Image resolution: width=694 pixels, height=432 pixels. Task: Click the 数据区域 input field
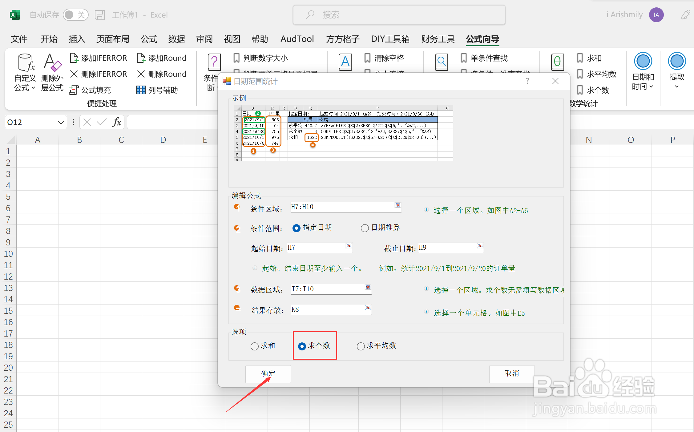tap(328, 289)
